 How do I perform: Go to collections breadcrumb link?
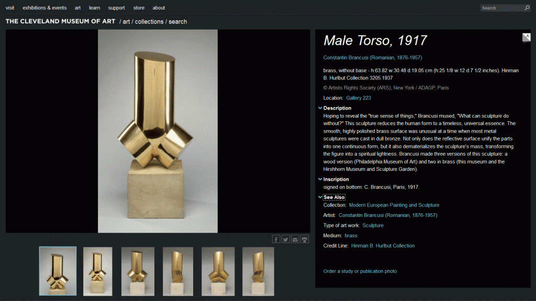149,22
